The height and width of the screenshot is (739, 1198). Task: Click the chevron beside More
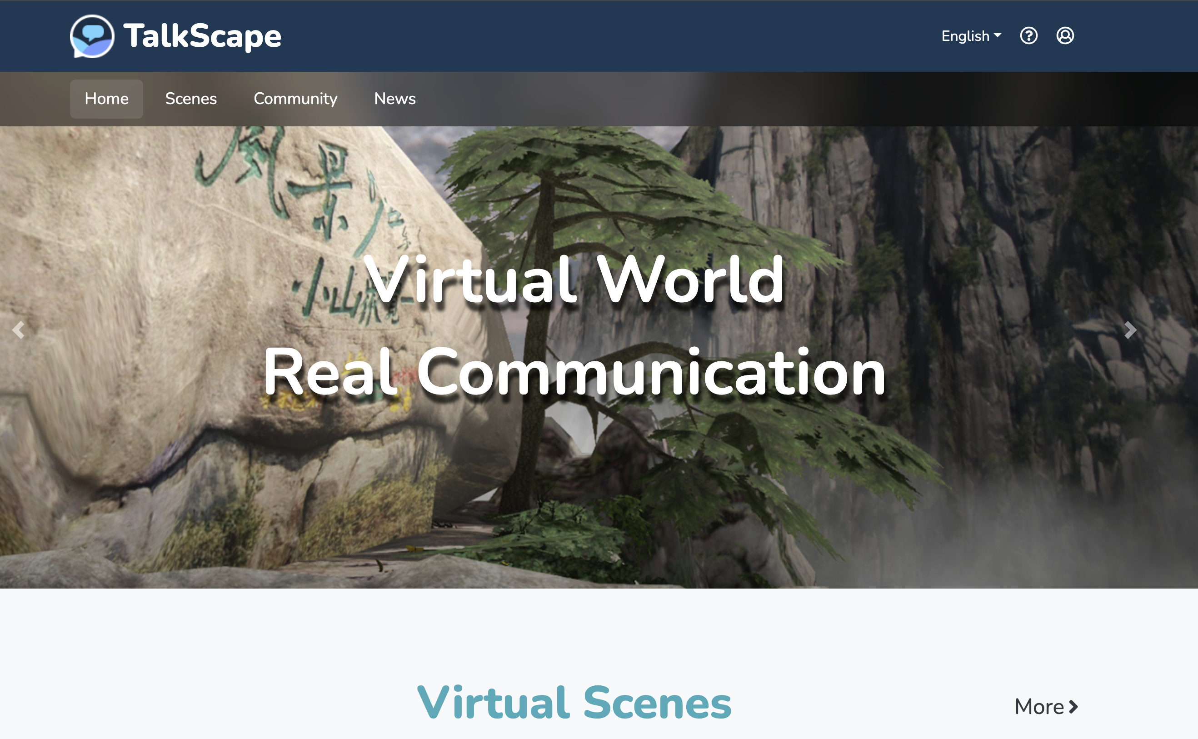[1073, 707]
